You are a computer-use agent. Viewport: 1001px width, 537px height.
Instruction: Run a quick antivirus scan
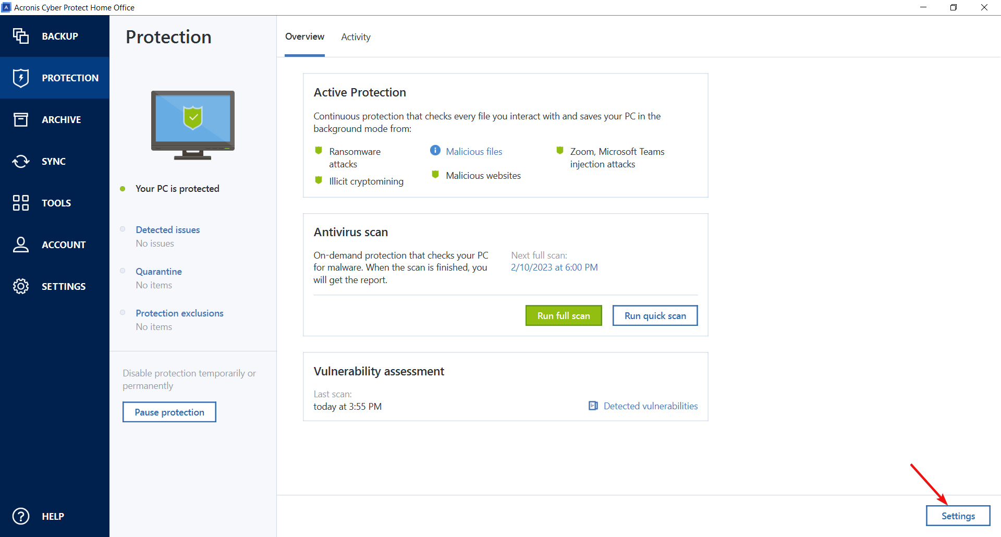point(655,315)
